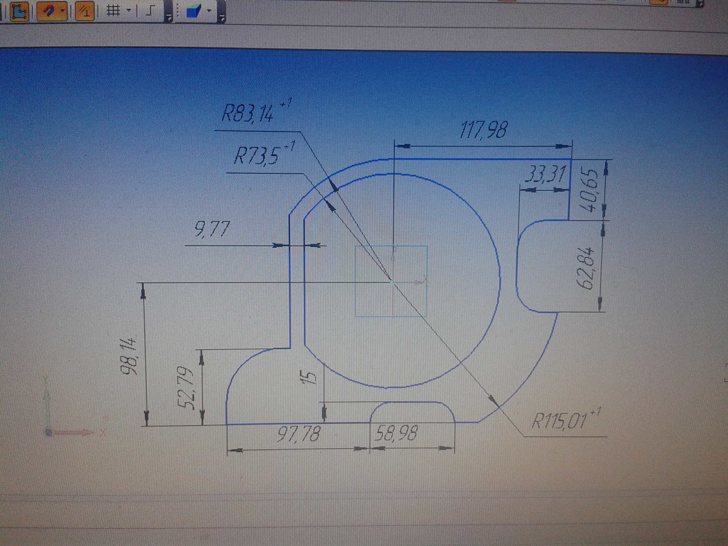The height and width of the screenshot is (546, 728).
Task: Select the 97,78 horizontal dimension
Action: pyautogui.click(x=299, y=434)
